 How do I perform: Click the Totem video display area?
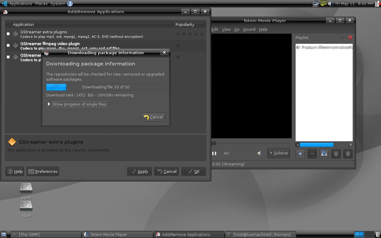coord(251,86)
